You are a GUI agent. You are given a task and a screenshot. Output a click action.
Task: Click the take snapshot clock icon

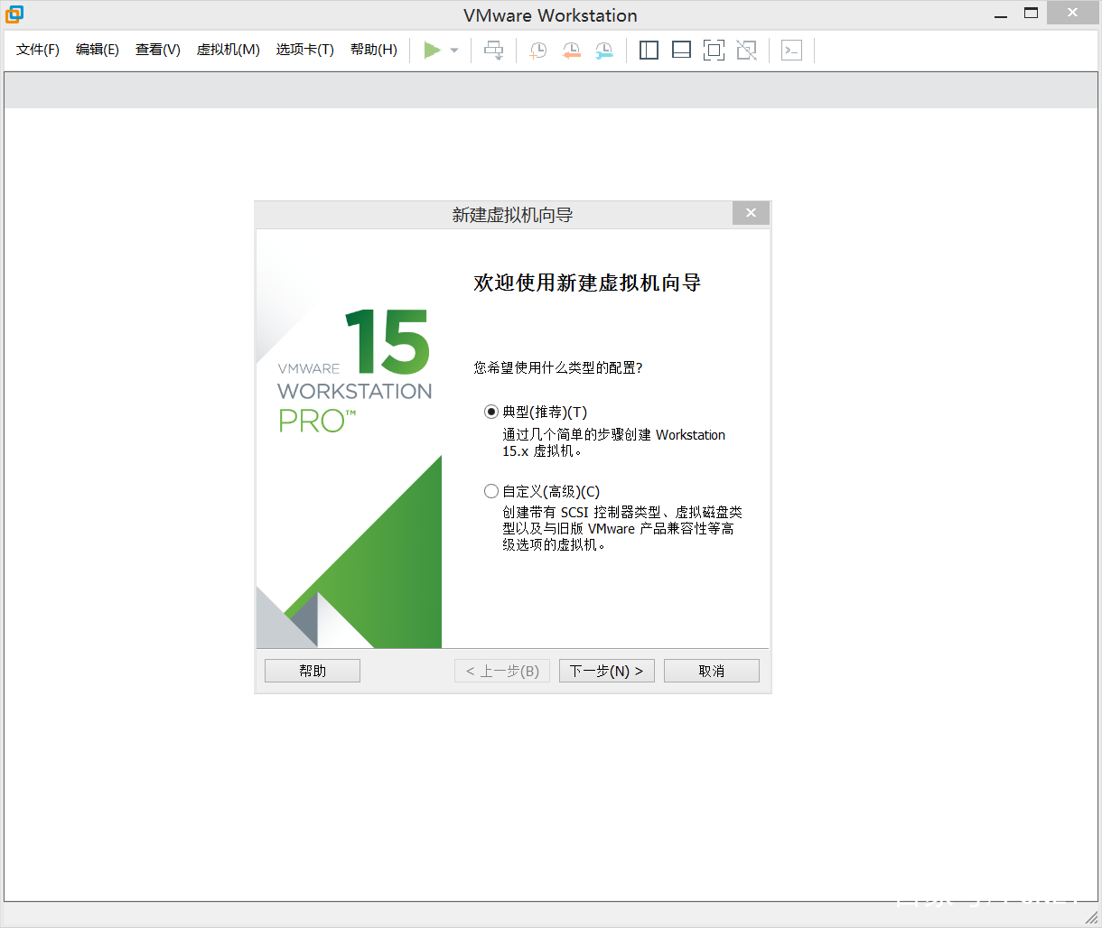[538, 51]
